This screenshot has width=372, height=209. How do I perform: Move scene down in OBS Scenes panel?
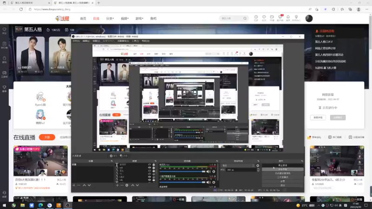pyautogui.click(x=89, y=185)
